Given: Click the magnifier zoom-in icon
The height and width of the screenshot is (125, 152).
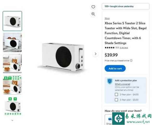Looking at the screenshot, I should click(x=93, y=14).
